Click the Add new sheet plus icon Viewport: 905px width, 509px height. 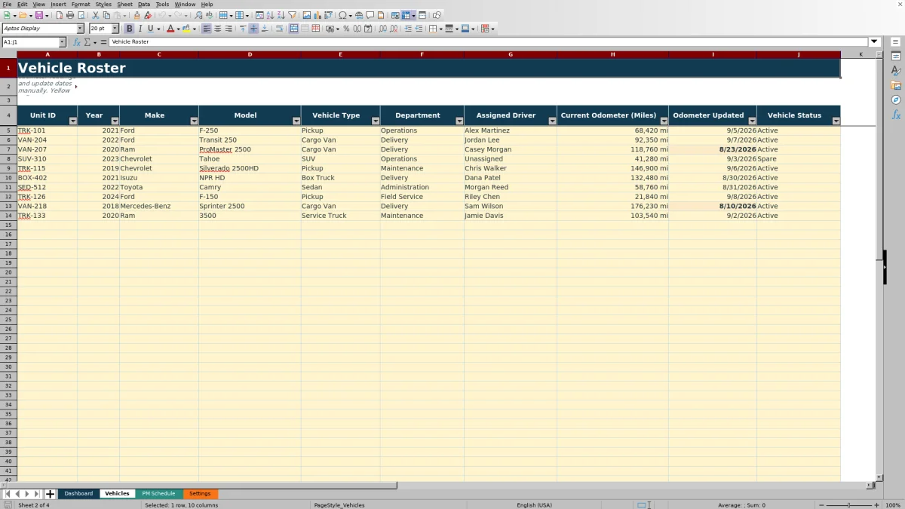(x=51, y=494)
